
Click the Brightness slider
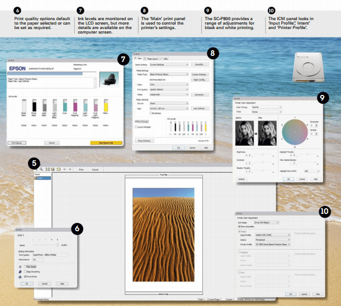point(263,155)
